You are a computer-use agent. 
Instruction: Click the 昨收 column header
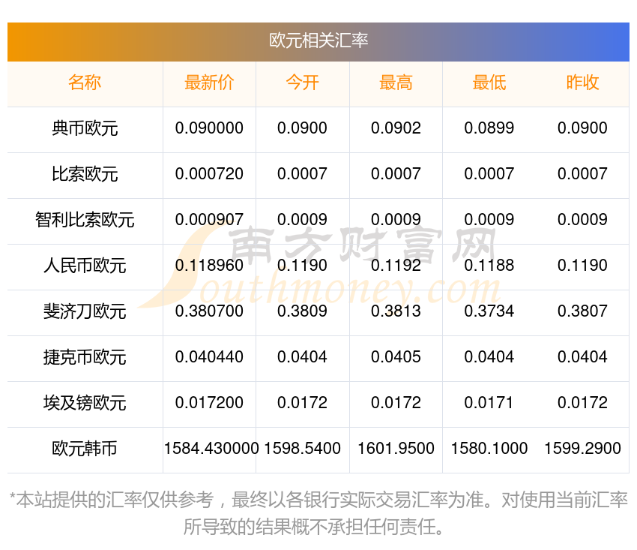coord(582,83)
